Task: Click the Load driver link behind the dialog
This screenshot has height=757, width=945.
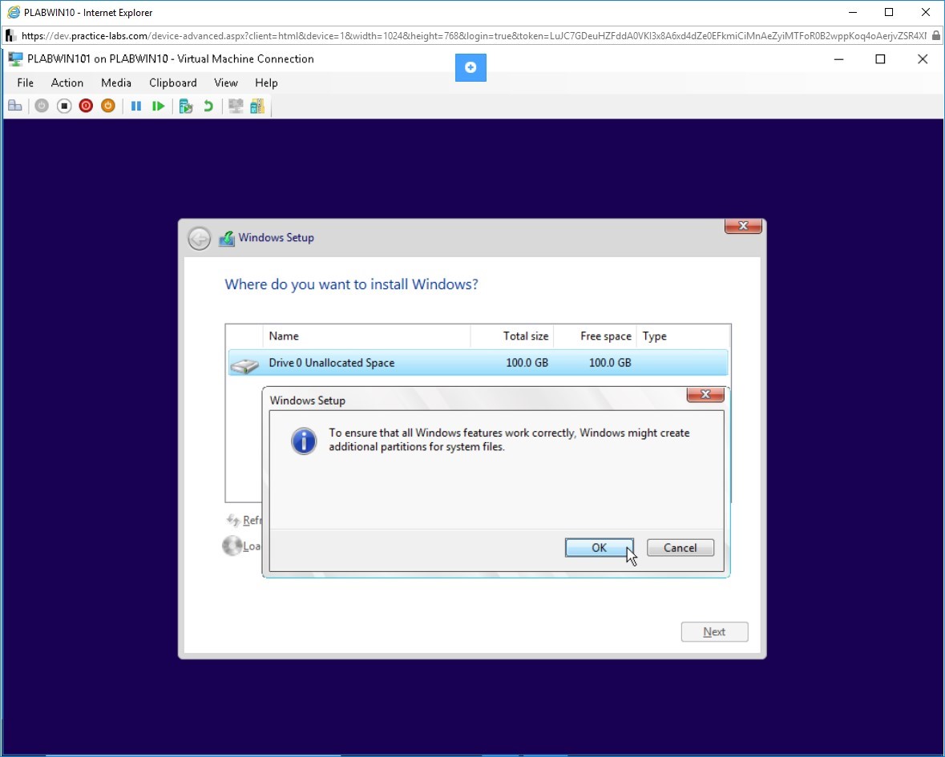Action: (x=242, y=546)
